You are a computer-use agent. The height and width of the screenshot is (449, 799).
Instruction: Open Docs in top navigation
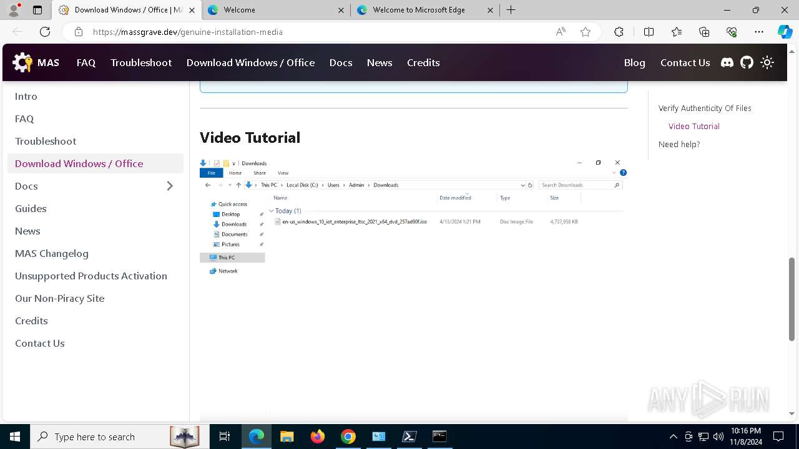(341, 62)
